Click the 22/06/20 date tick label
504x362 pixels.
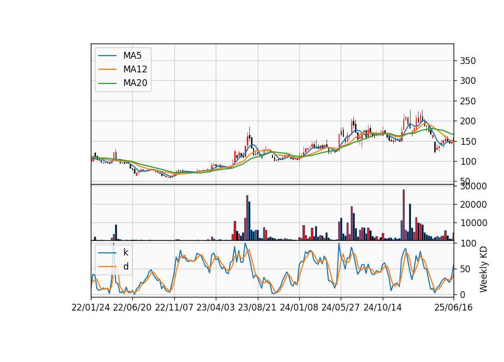click(x=132, y=307)
